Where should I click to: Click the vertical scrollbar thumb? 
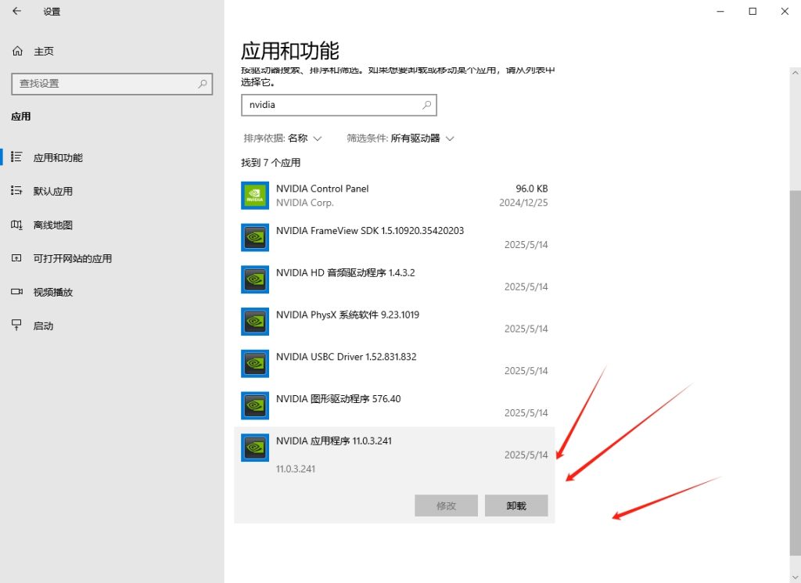coord(796,373)
